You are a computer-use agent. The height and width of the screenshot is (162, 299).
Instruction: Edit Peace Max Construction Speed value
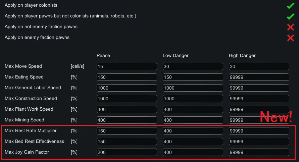click(x=127, y=99)
